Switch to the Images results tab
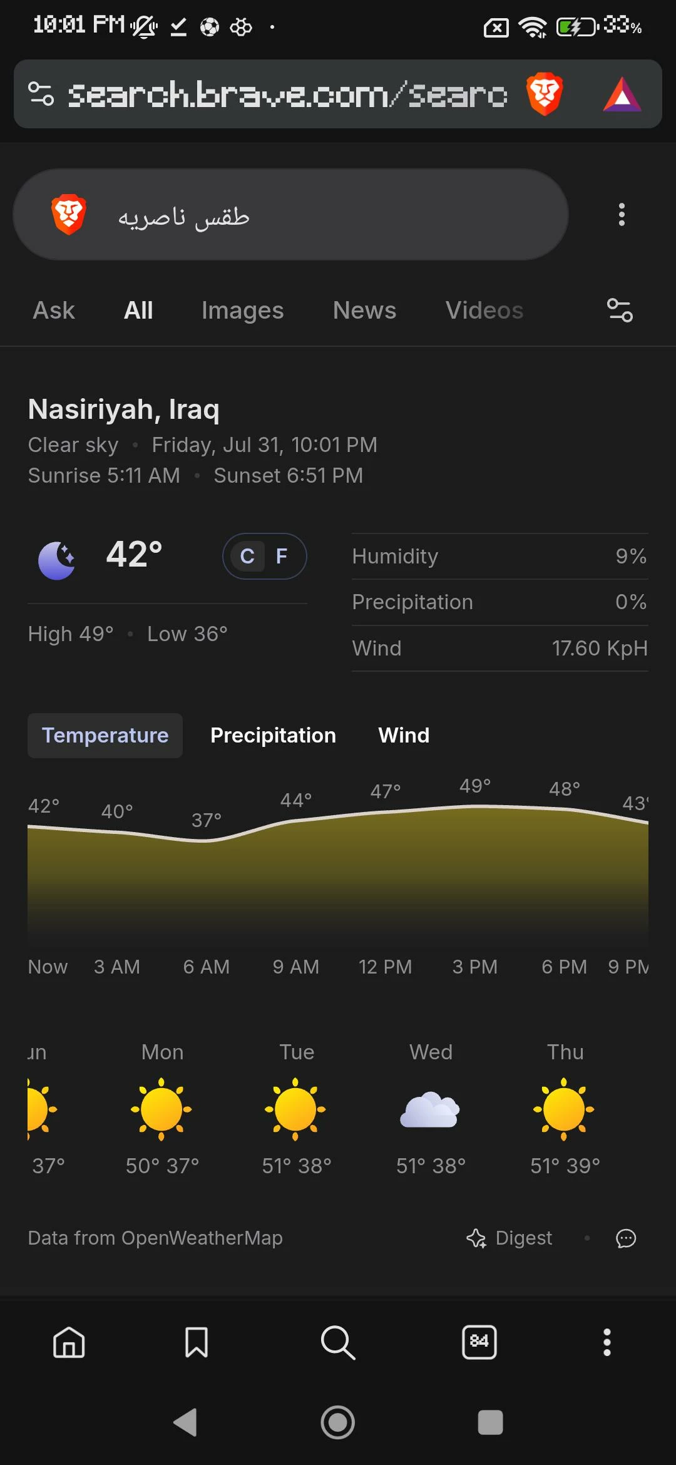The image size is (676, 1465). [x=243, y=311]
